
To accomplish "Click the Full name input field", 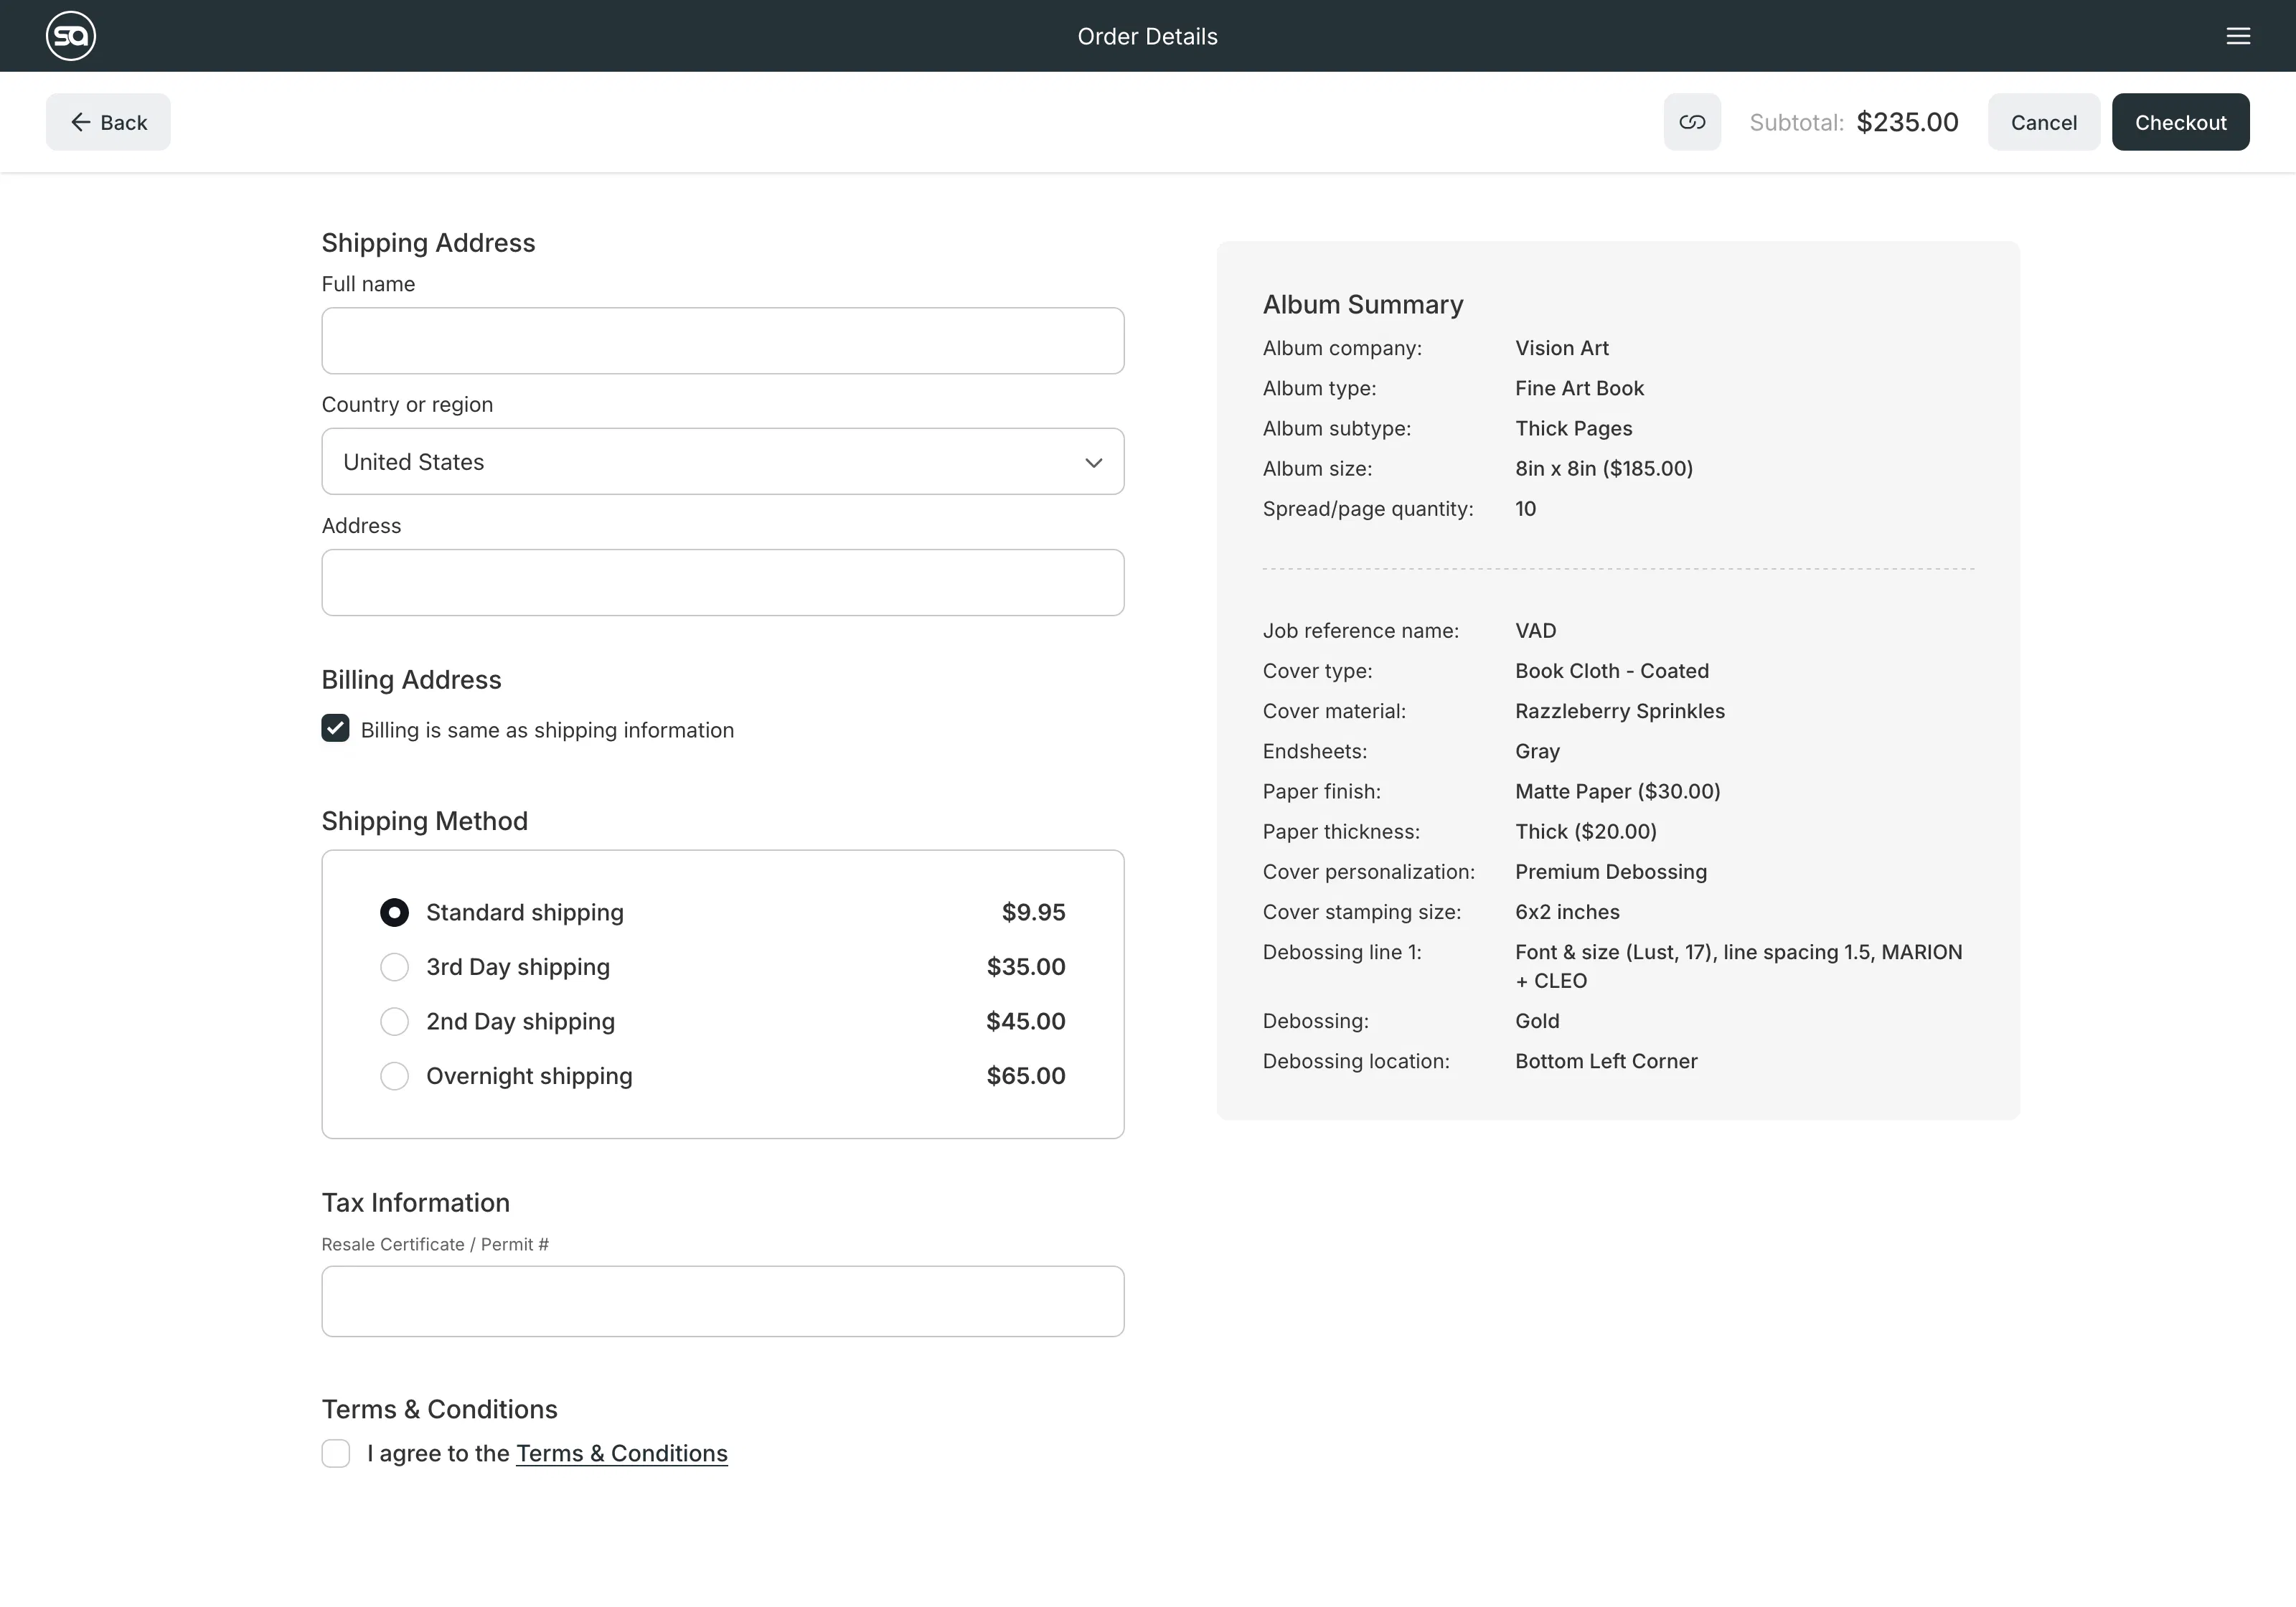I will pyautogui.click(x=722, y=340).
